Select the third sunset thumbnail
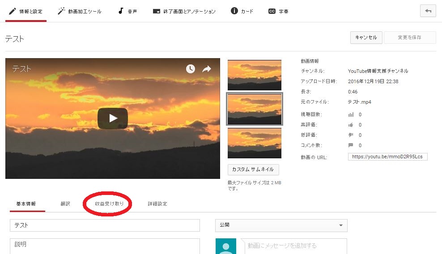The width and height of the screenshot is (442, 254). coord(255,143)
